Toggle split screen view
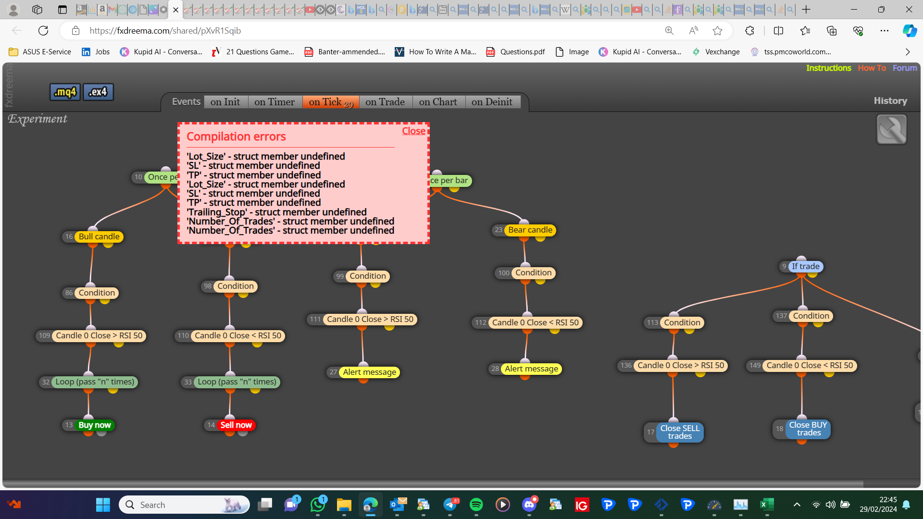The image size is (923, 519). [x=778, y=31]
